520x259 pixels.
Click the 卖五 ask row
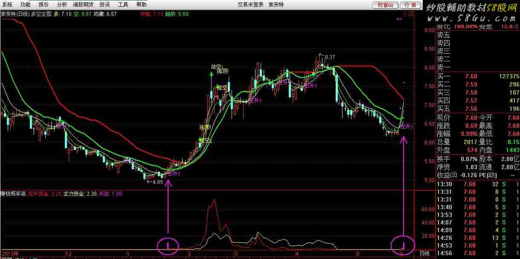(x=478, y=35)
